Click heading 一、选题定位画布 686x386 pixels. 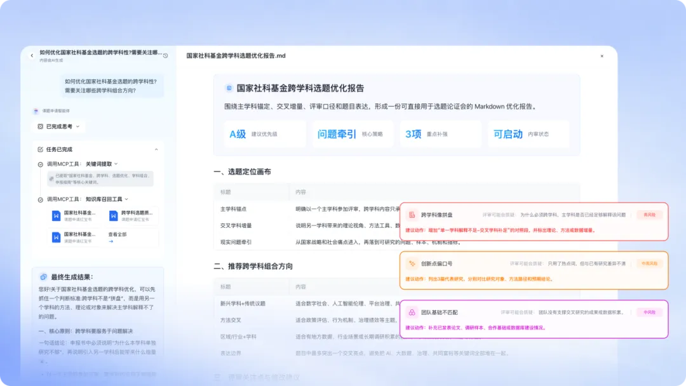click(x=242, y=172)
